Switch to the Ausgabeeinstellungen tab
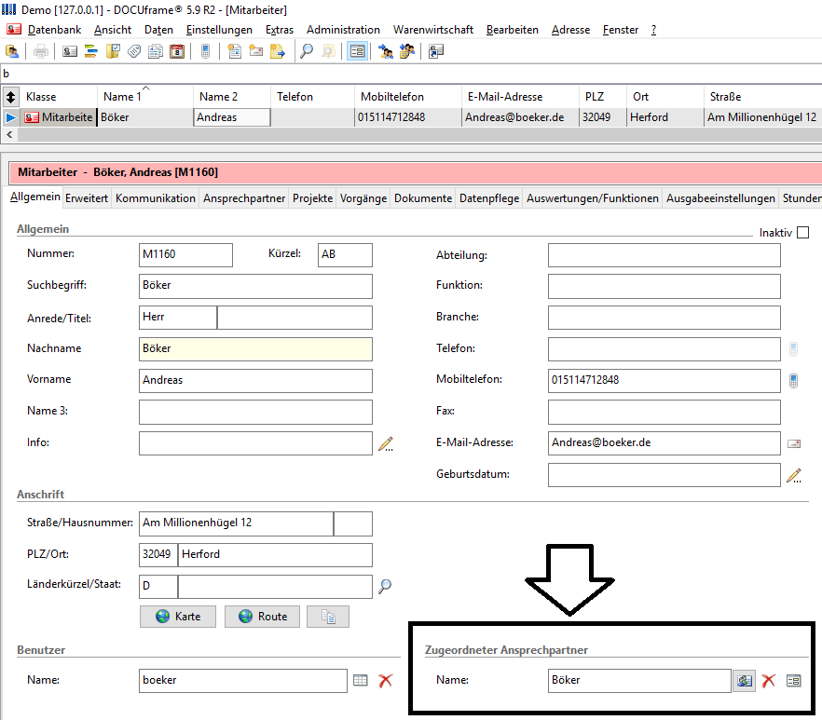The image size is (822, 720). click(x=720, y=198)
